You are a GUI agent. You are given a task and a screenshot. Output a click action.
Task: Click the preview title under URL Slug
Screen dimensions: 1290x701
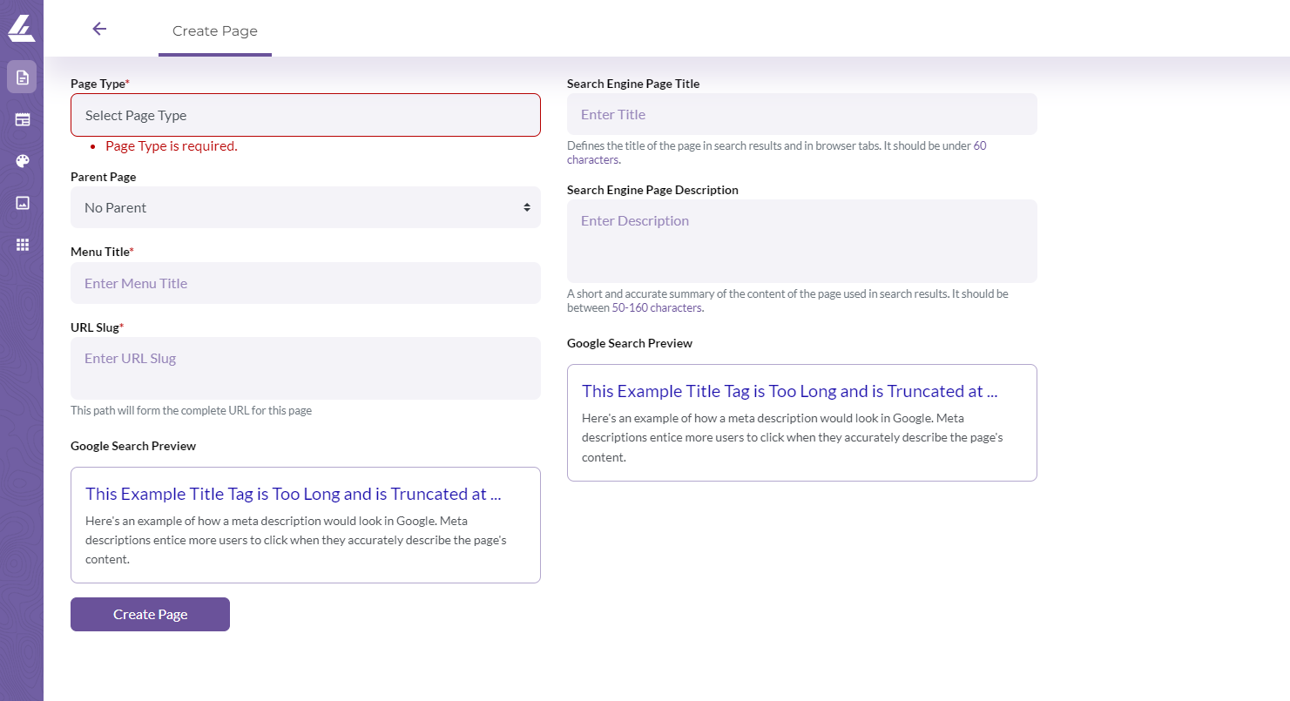pyautogui.click(x=294, y=494)
